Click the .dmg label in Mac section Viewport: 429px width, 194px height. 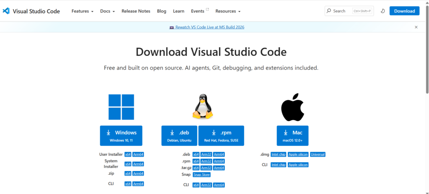(264, 154)
